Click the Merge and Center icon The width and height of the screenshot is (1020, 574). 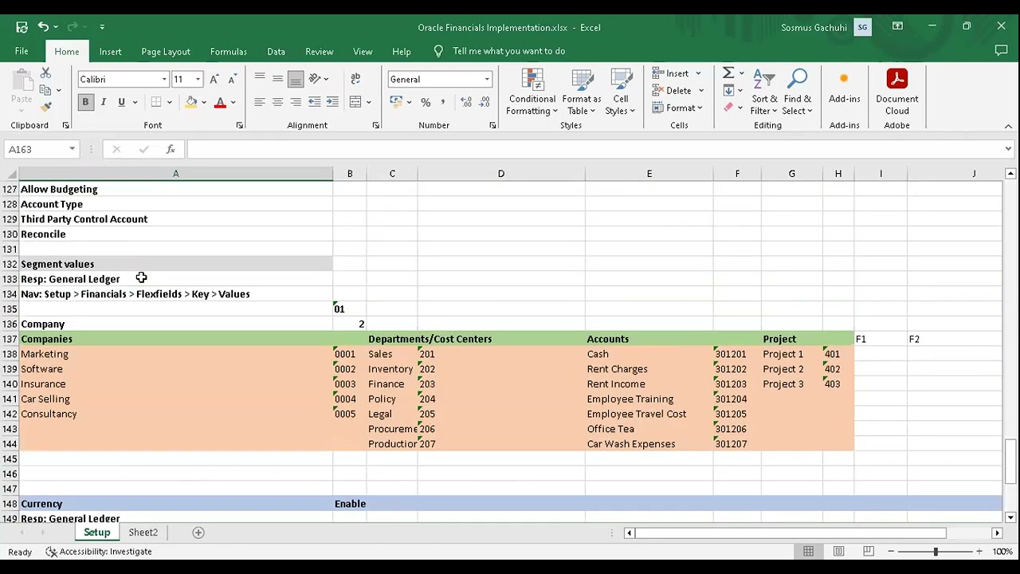tap(355, 102)
